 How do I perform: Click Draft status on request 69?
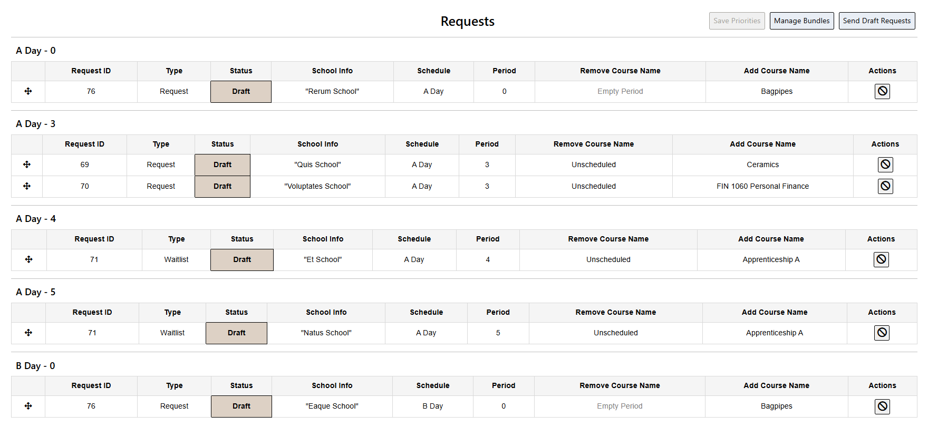click(223, 165)
